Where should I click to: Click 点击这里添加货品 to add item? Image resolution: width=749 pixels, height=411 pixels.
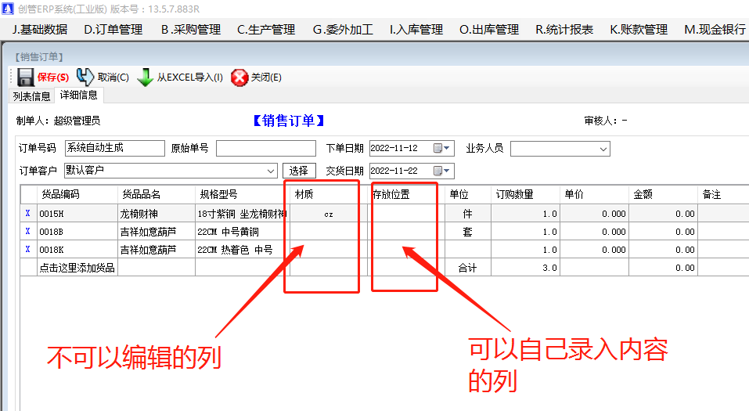[77, 268]
